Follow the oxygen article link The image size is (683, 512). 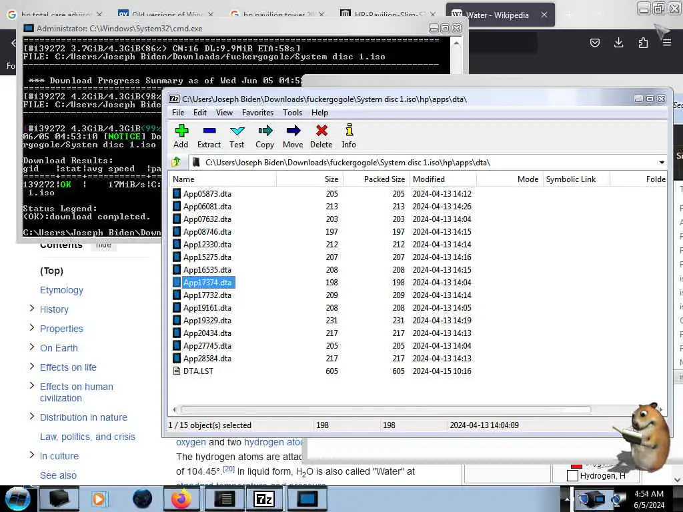(191, 443)
